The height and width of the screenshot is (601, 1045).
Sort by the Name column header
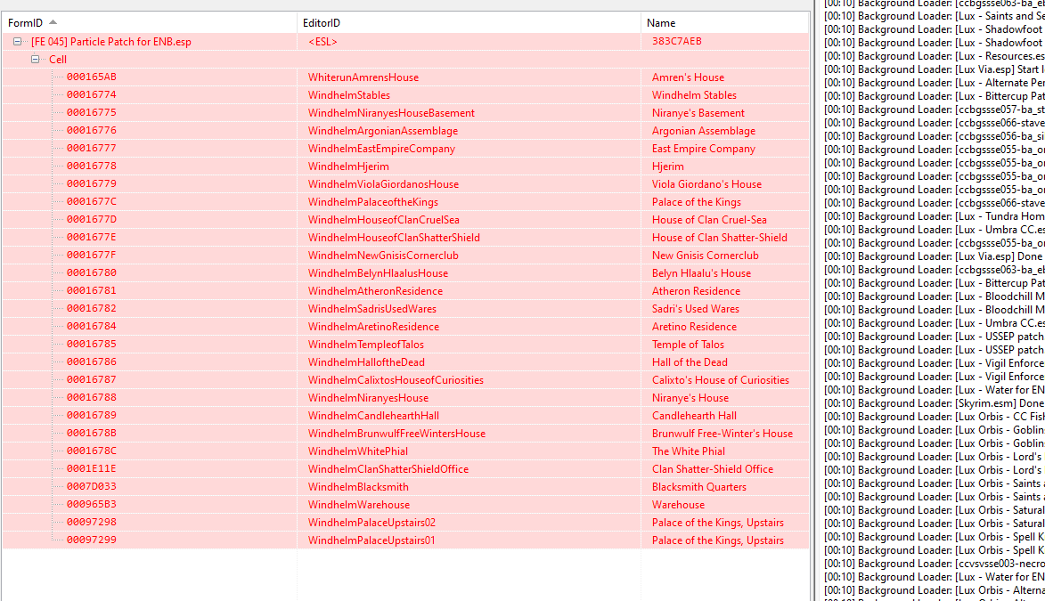pyautogui.click(x=724, y=22)
